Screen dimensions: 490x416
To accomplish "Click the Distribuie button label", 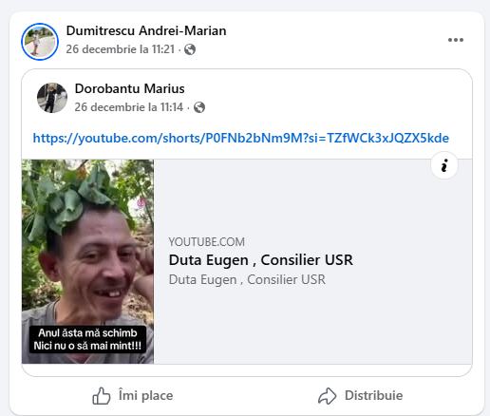I will [373, 396].
